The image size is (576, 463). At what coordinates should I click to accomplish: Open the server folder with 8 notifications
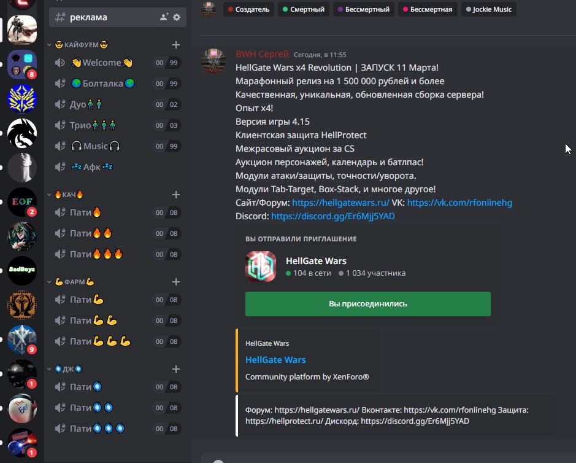(x=22, y=64)
